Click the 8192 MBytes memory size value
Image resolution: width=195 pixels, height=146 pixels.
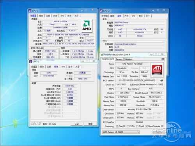[x=49, y=76]
